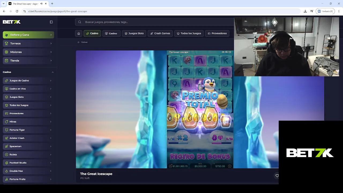
Task: Go back in browser history
Action: pyautogui.click(x=4, y=11)
